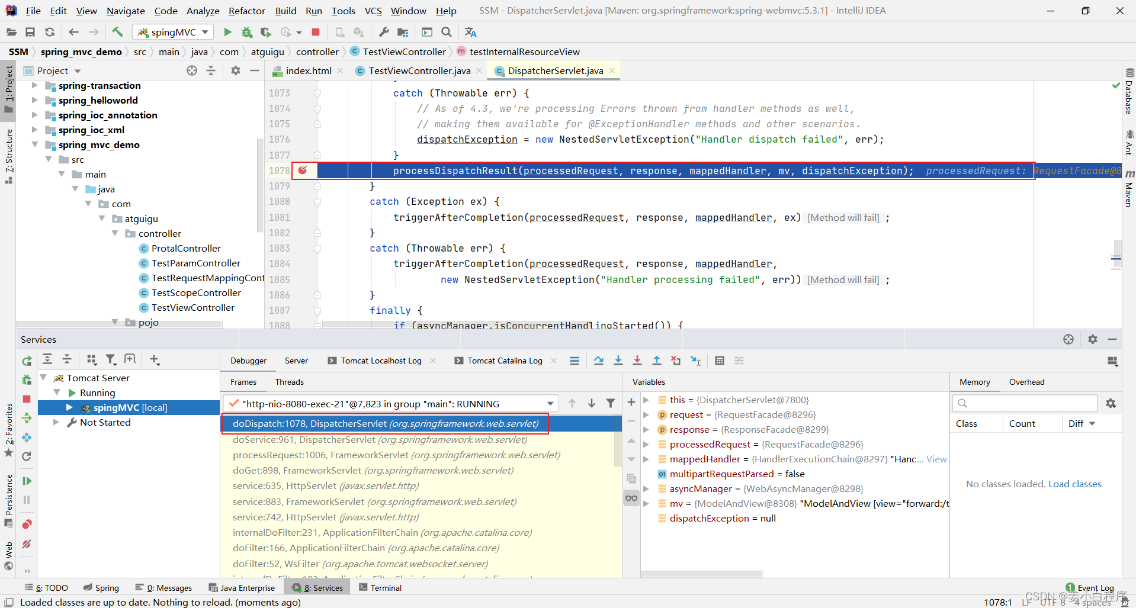The image size is (1136, 608).
Task: Click the Step Into debugger icon
Action: click(618, 361)
